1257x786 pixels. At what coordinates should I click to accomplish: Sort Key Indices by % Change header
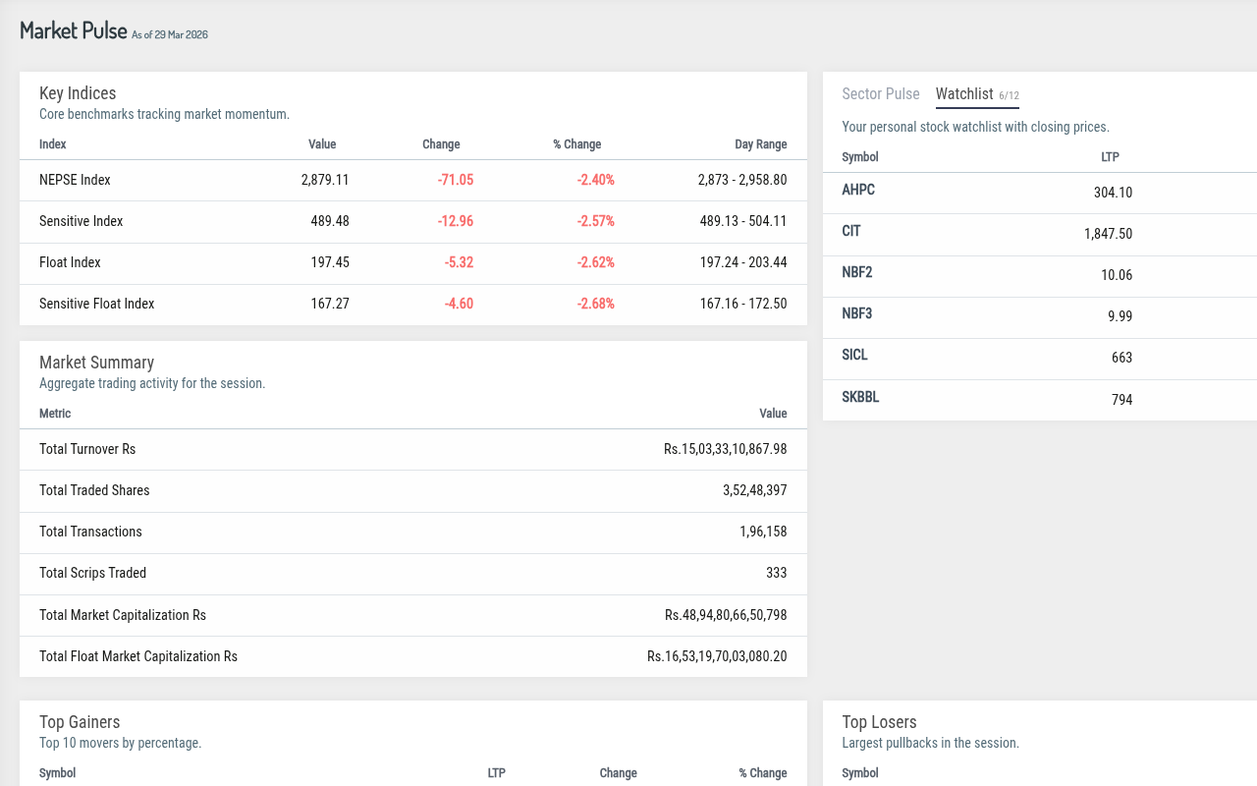click(576, 144)
